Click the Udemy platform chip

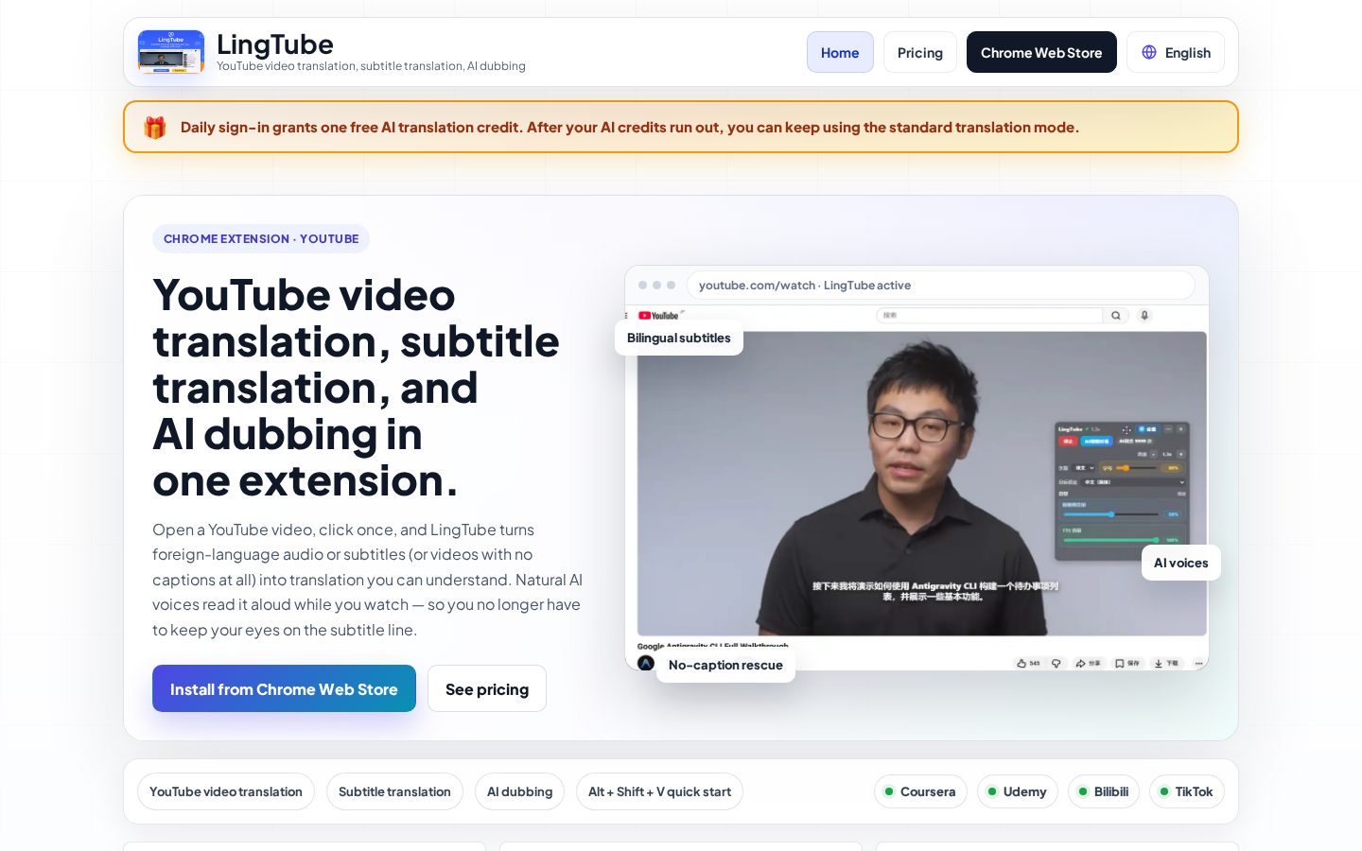[x=1018, y=791]
